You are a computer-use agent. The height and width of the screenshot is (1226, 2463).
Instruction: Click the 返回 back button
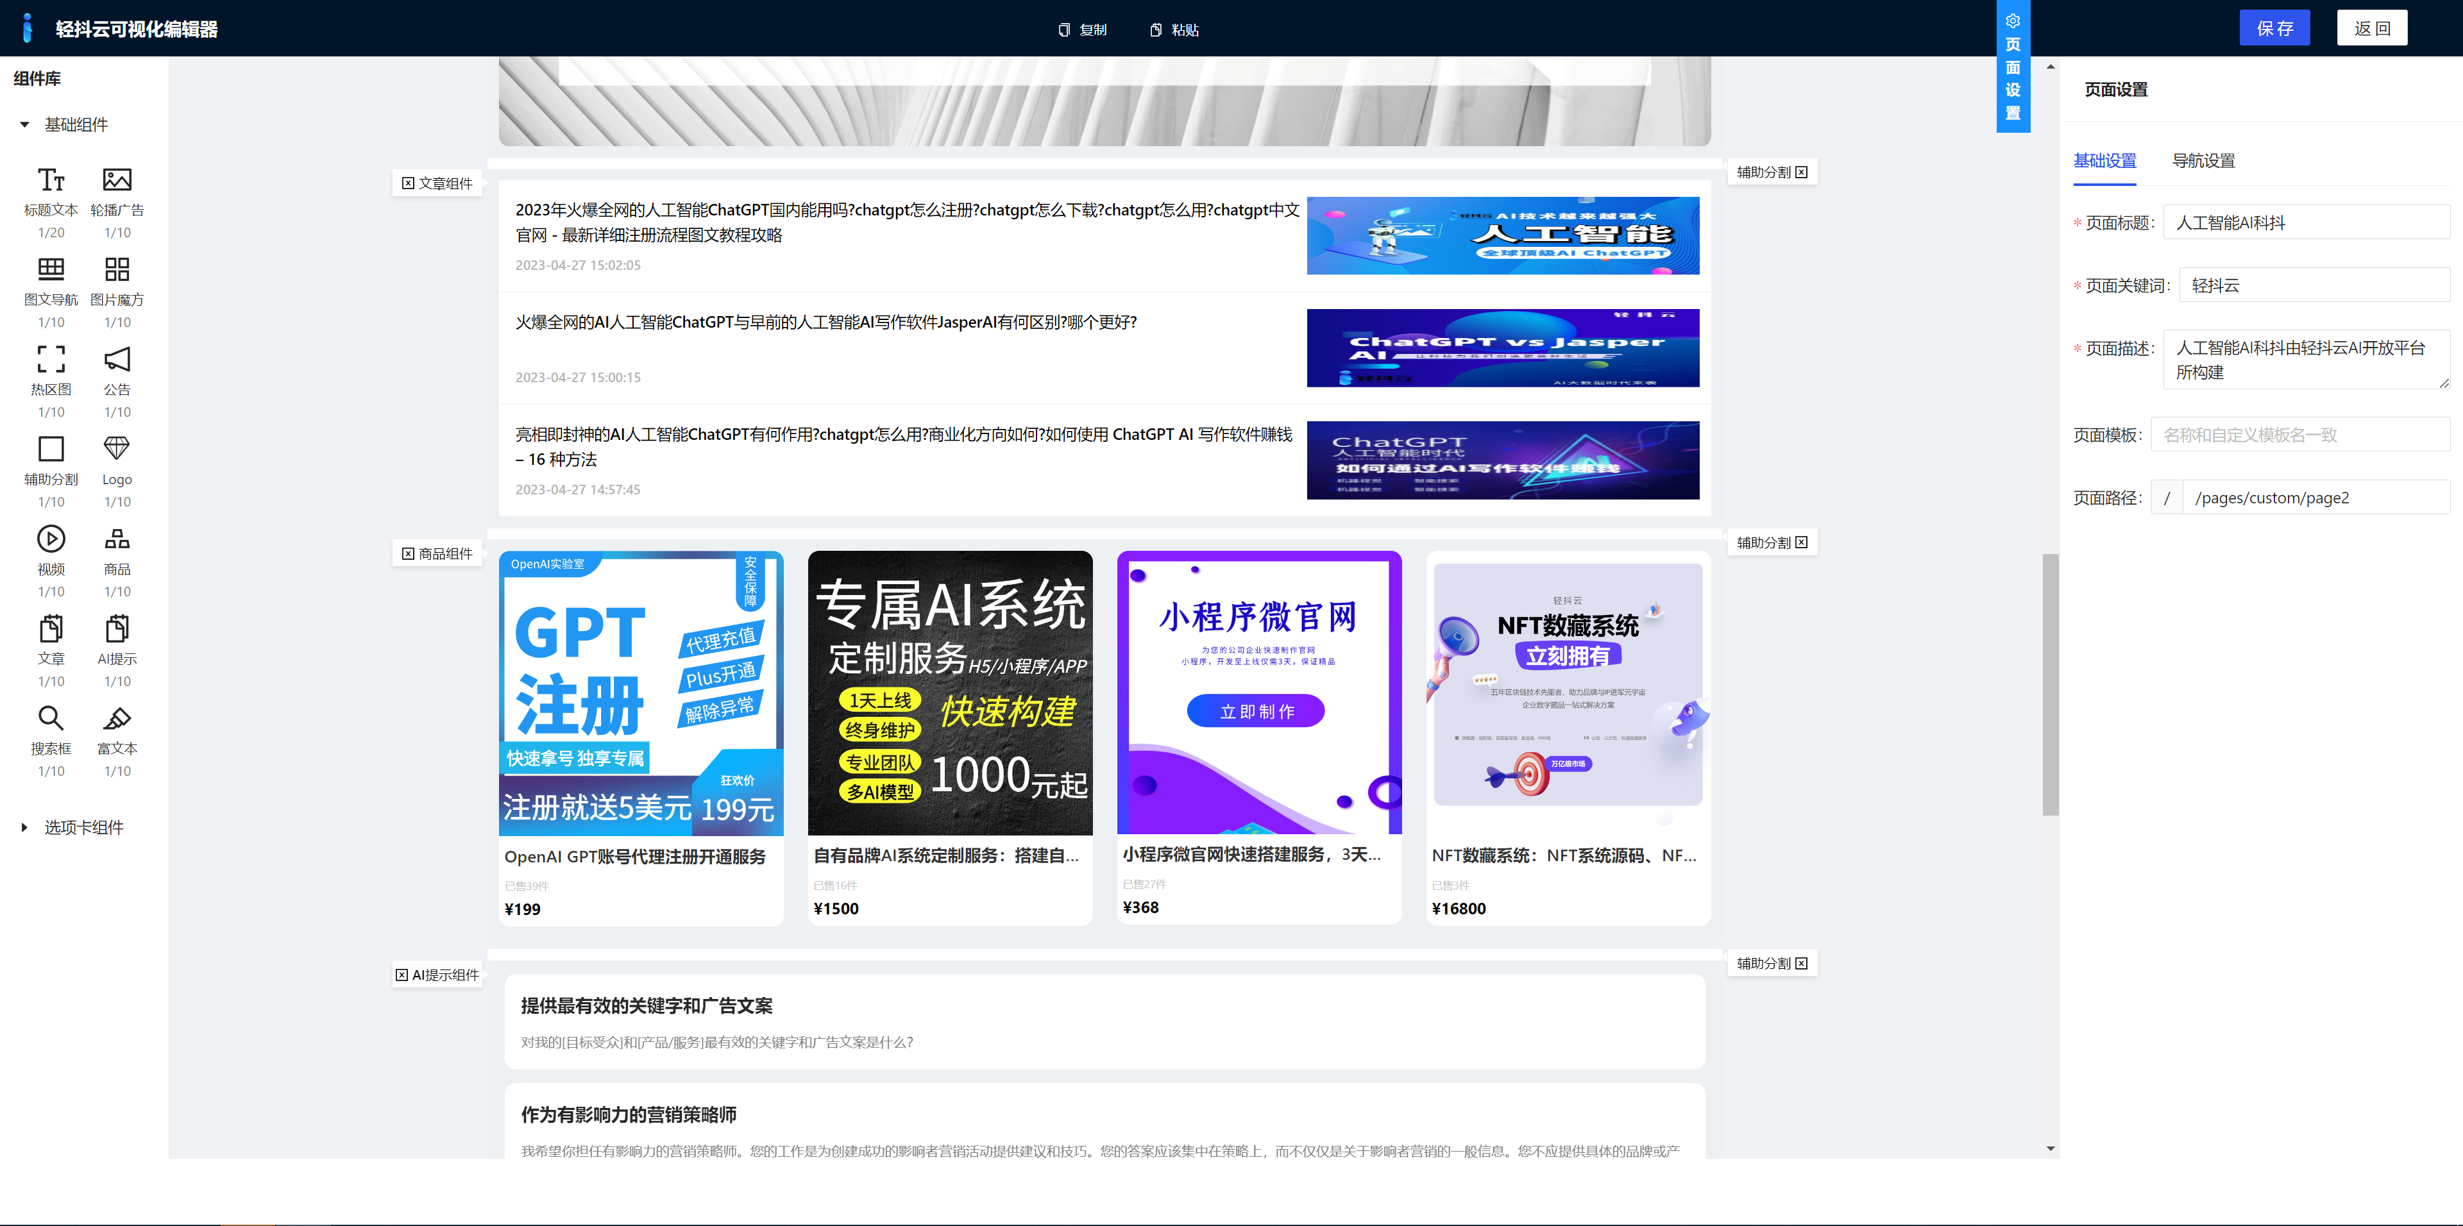[x=2372, y=28]
